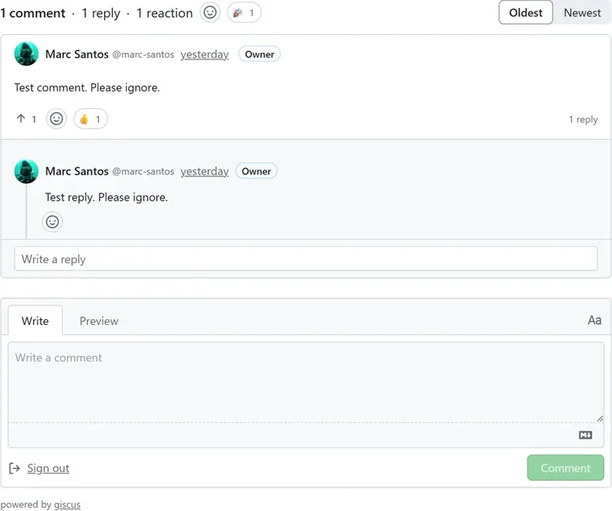Open the discussion reaction picker smiley
612x511 pixels.
pyautogui.click(x=210, y=12)
